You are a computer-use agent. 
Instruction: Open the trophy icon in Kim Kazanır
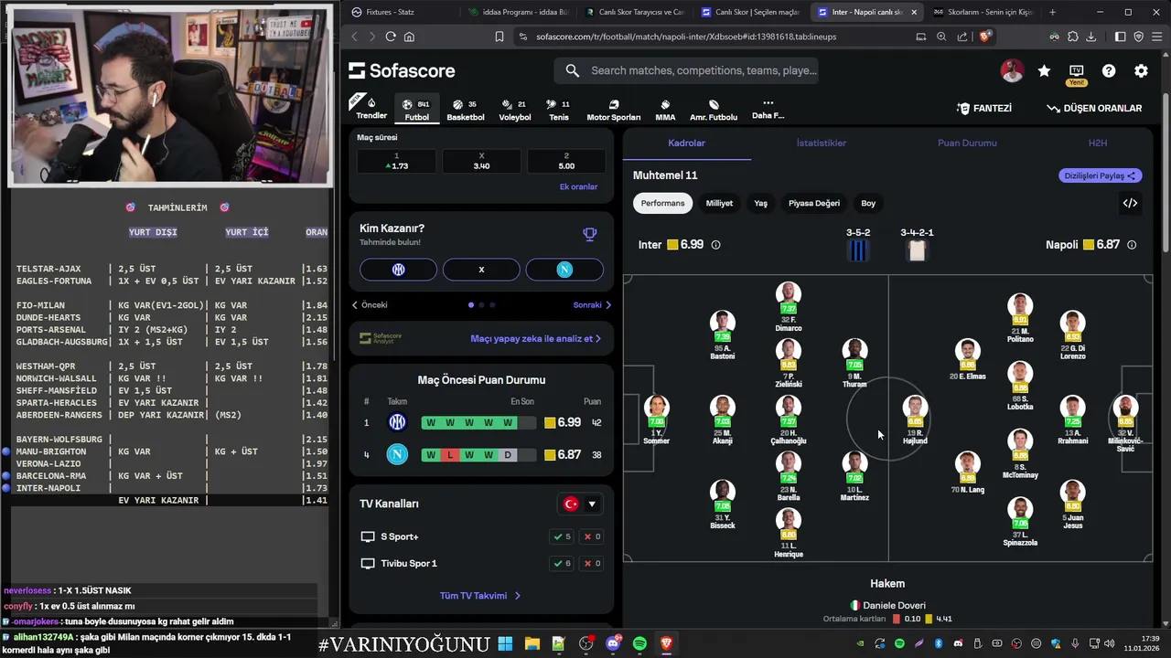(x=590, y=234)
